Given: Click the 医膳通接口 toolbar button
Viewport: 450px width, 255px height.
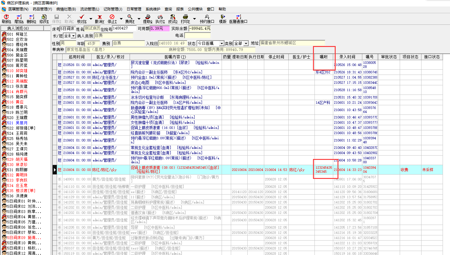Looking at the screenshot, I should point(238,19).
